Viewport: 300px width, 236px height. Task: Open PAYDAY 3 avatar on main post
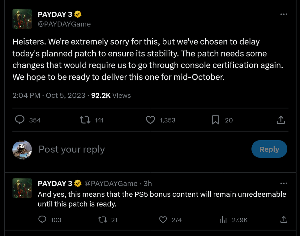pyautogui.click(x=22, y=19)
